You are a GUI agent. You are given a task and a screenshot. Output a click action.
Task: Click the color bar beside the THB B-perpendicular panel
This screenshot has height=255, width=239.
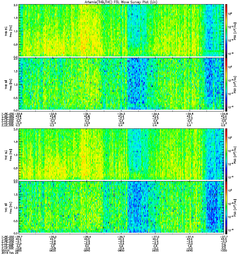pyautogui.click(x=226, y=30)
